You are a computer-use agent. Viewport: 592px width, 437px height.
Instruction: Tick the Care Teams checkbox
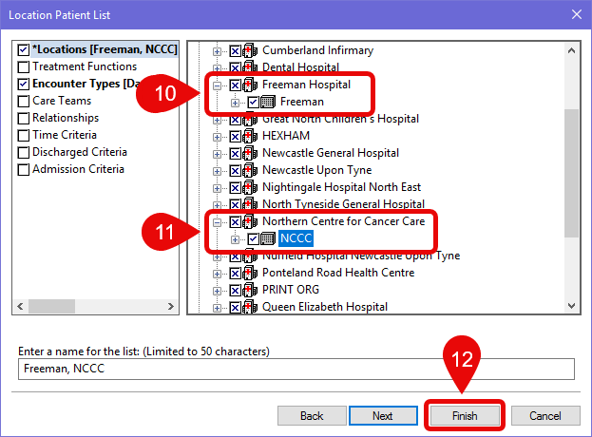24,101
